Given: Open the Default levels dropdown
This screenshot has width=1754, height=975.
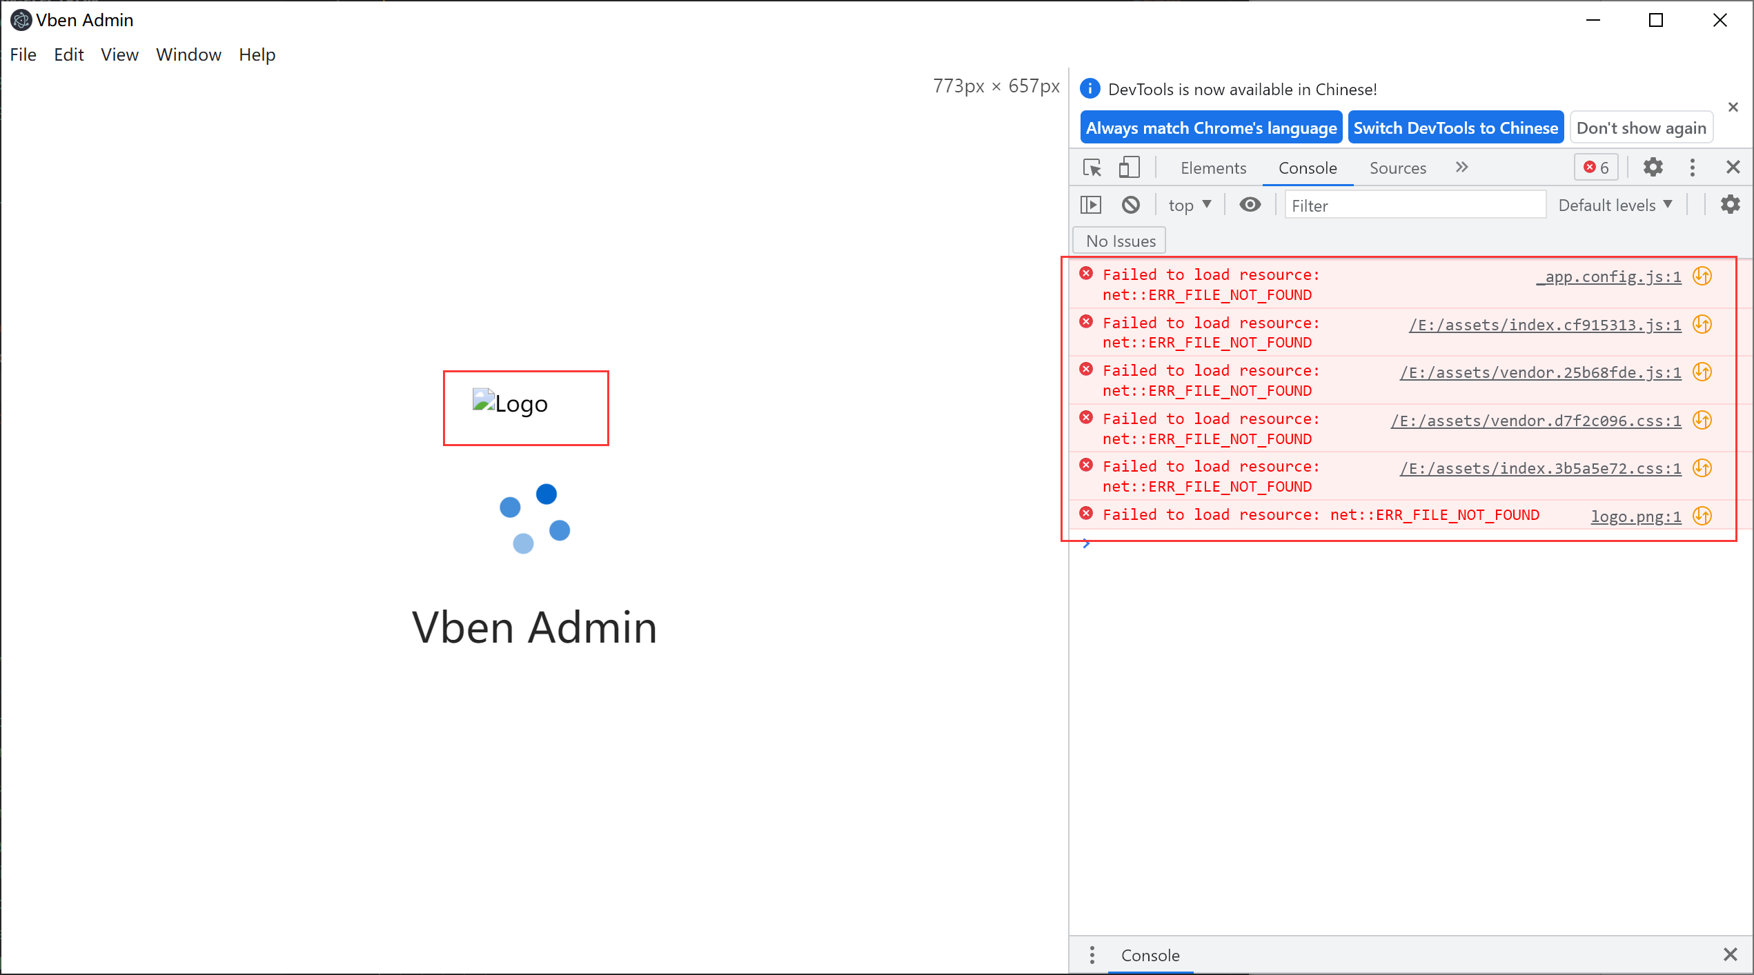Looking at the screenshot, I should tap(1615, 205).
